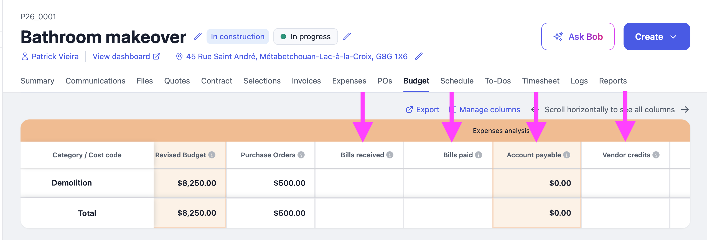Screen dimensions: 707x240
Task: Click info icon beside Bills received
Action: 390,155
